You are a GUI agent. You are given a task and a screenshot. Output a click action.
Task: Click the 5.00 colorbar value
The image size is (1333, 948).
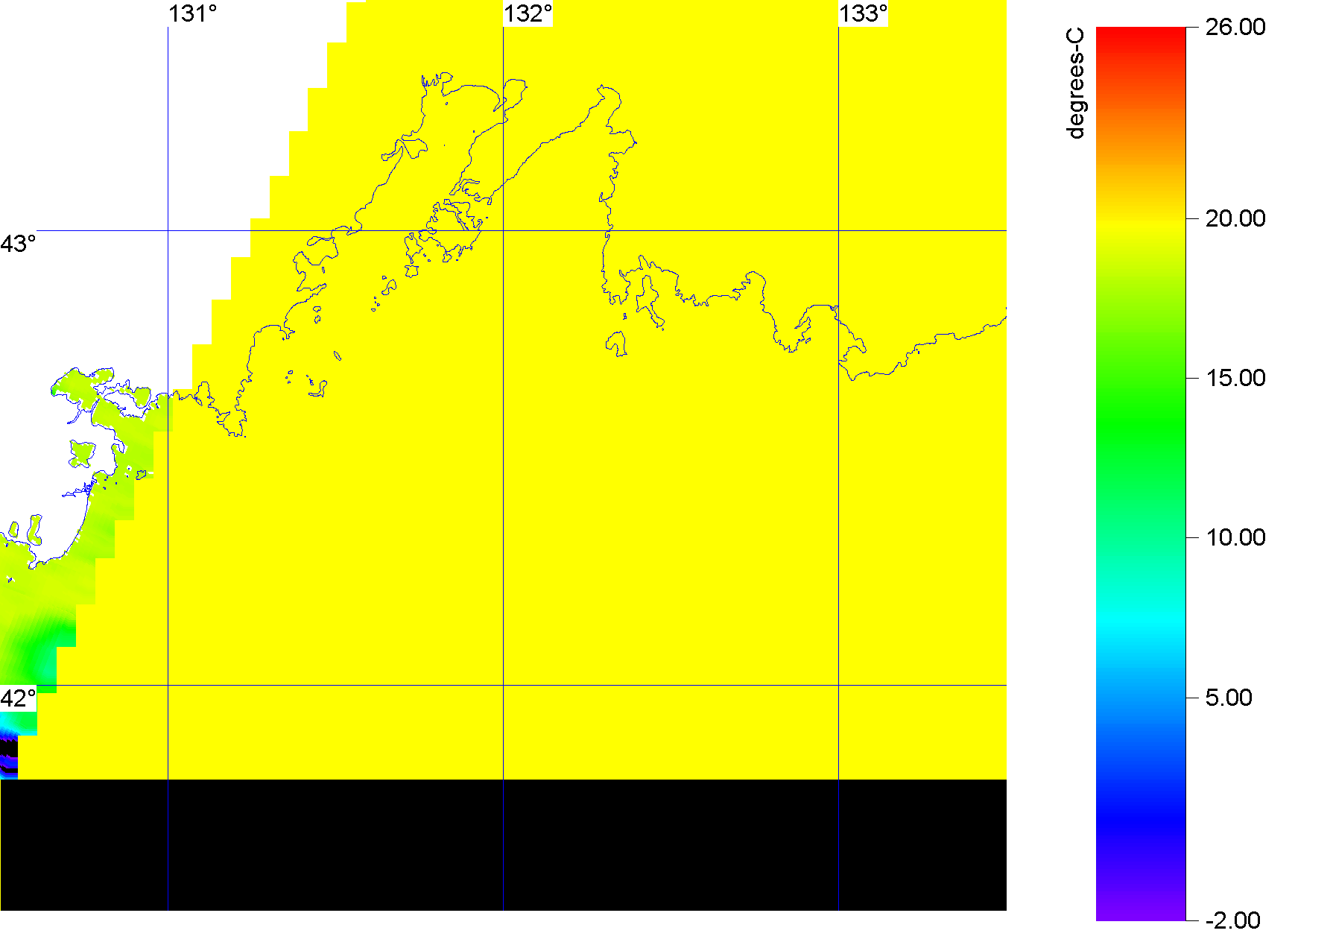coord(1229,698)
